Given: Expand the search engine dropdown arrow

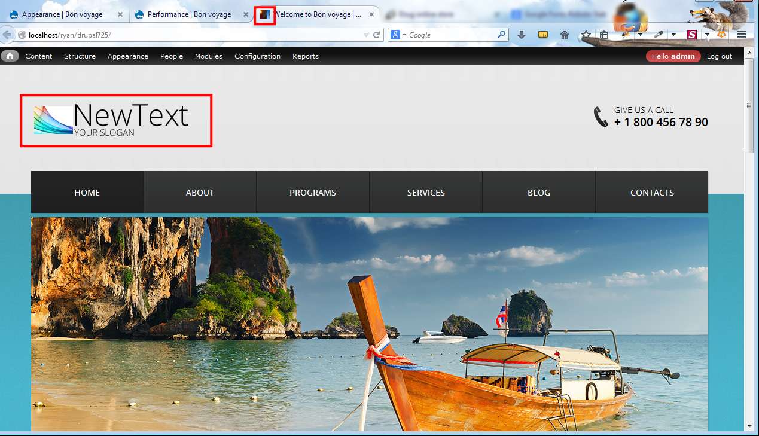Looking at the screenshot, I should pos(404,35).
